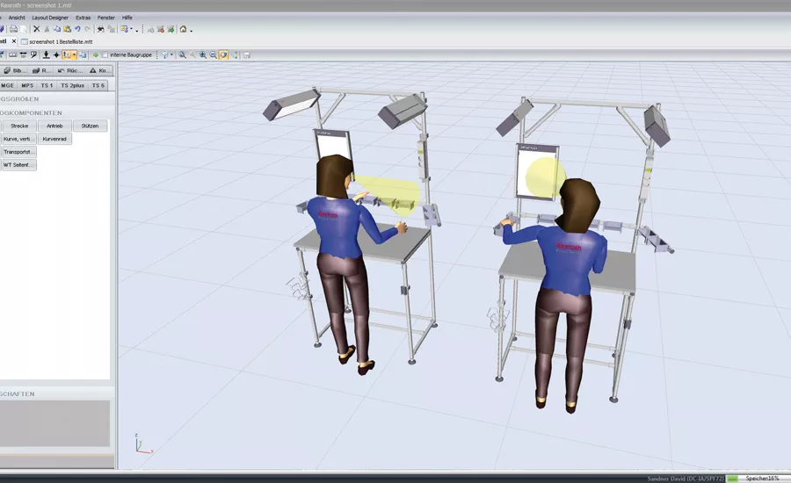Select the TS 5 product tab

(98, 86)
